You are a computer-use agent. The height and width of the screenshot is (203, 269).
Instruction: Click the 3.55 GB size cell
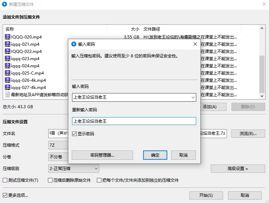point(131,37)
